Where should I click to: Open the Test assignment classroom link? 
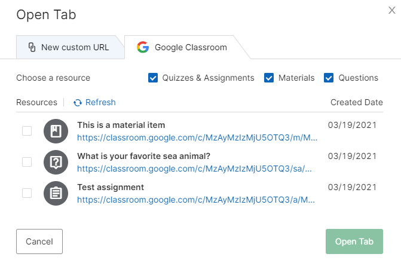[197, 199]
